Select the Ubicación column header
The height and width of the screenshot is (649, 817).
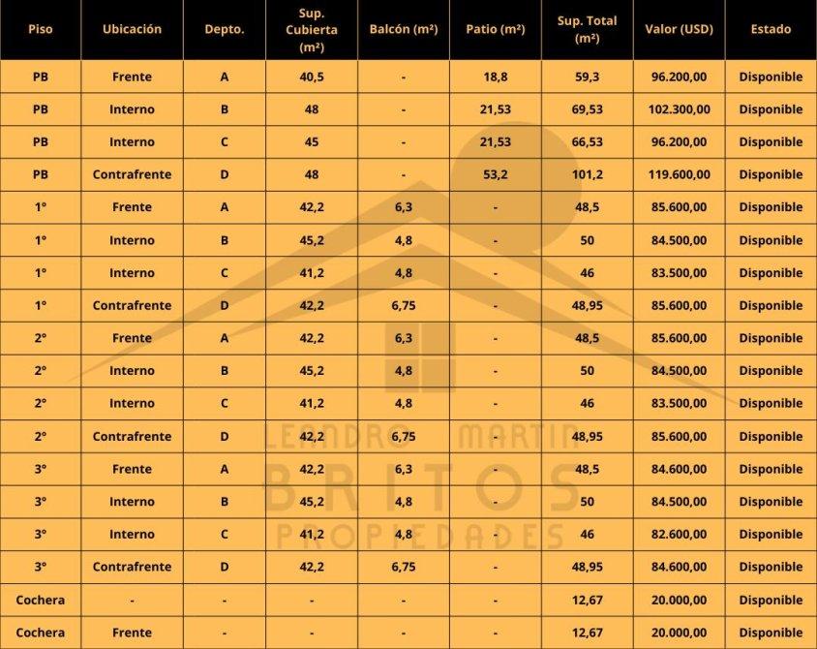tap(132, 29)
